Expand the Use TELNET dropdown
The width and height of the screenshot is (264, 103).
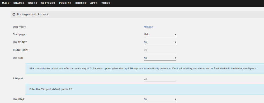(x=160, y=42)
